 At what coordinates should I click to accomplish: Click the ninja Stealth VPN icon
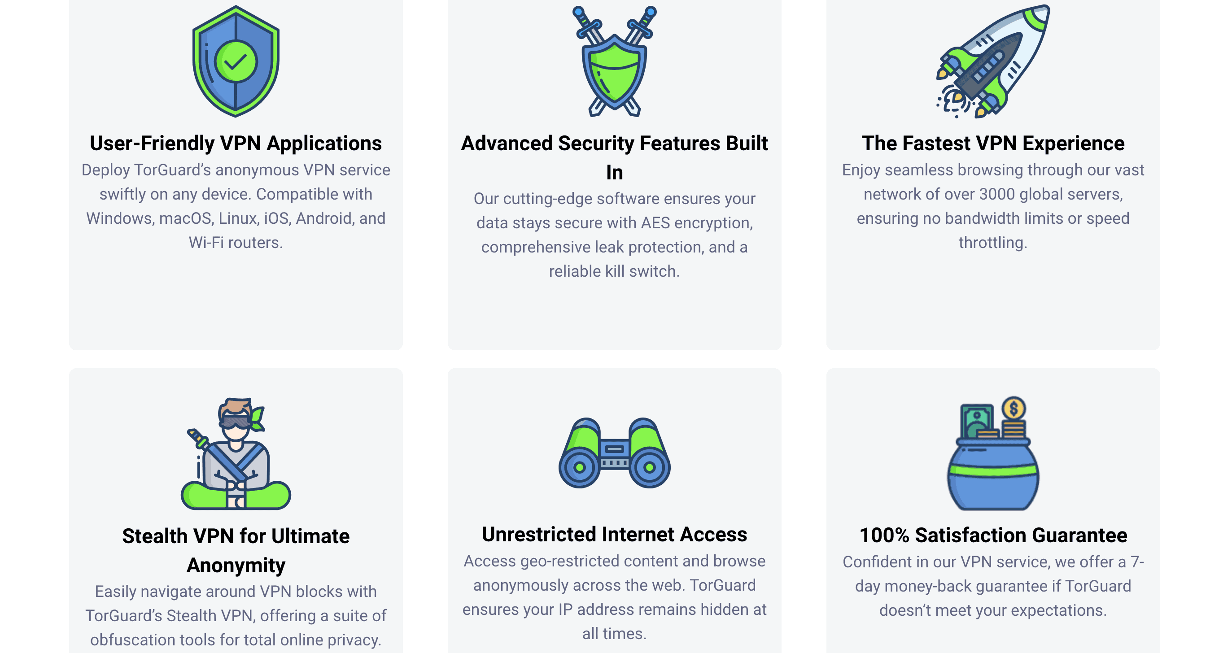tap(236, 453)
